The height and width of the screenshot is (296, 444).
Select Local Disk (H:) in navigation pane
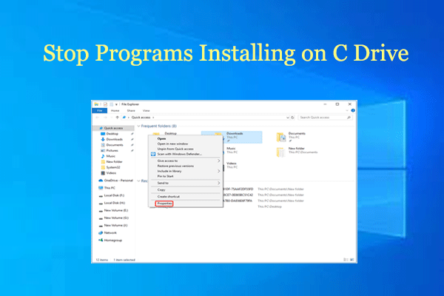point(115,203)
